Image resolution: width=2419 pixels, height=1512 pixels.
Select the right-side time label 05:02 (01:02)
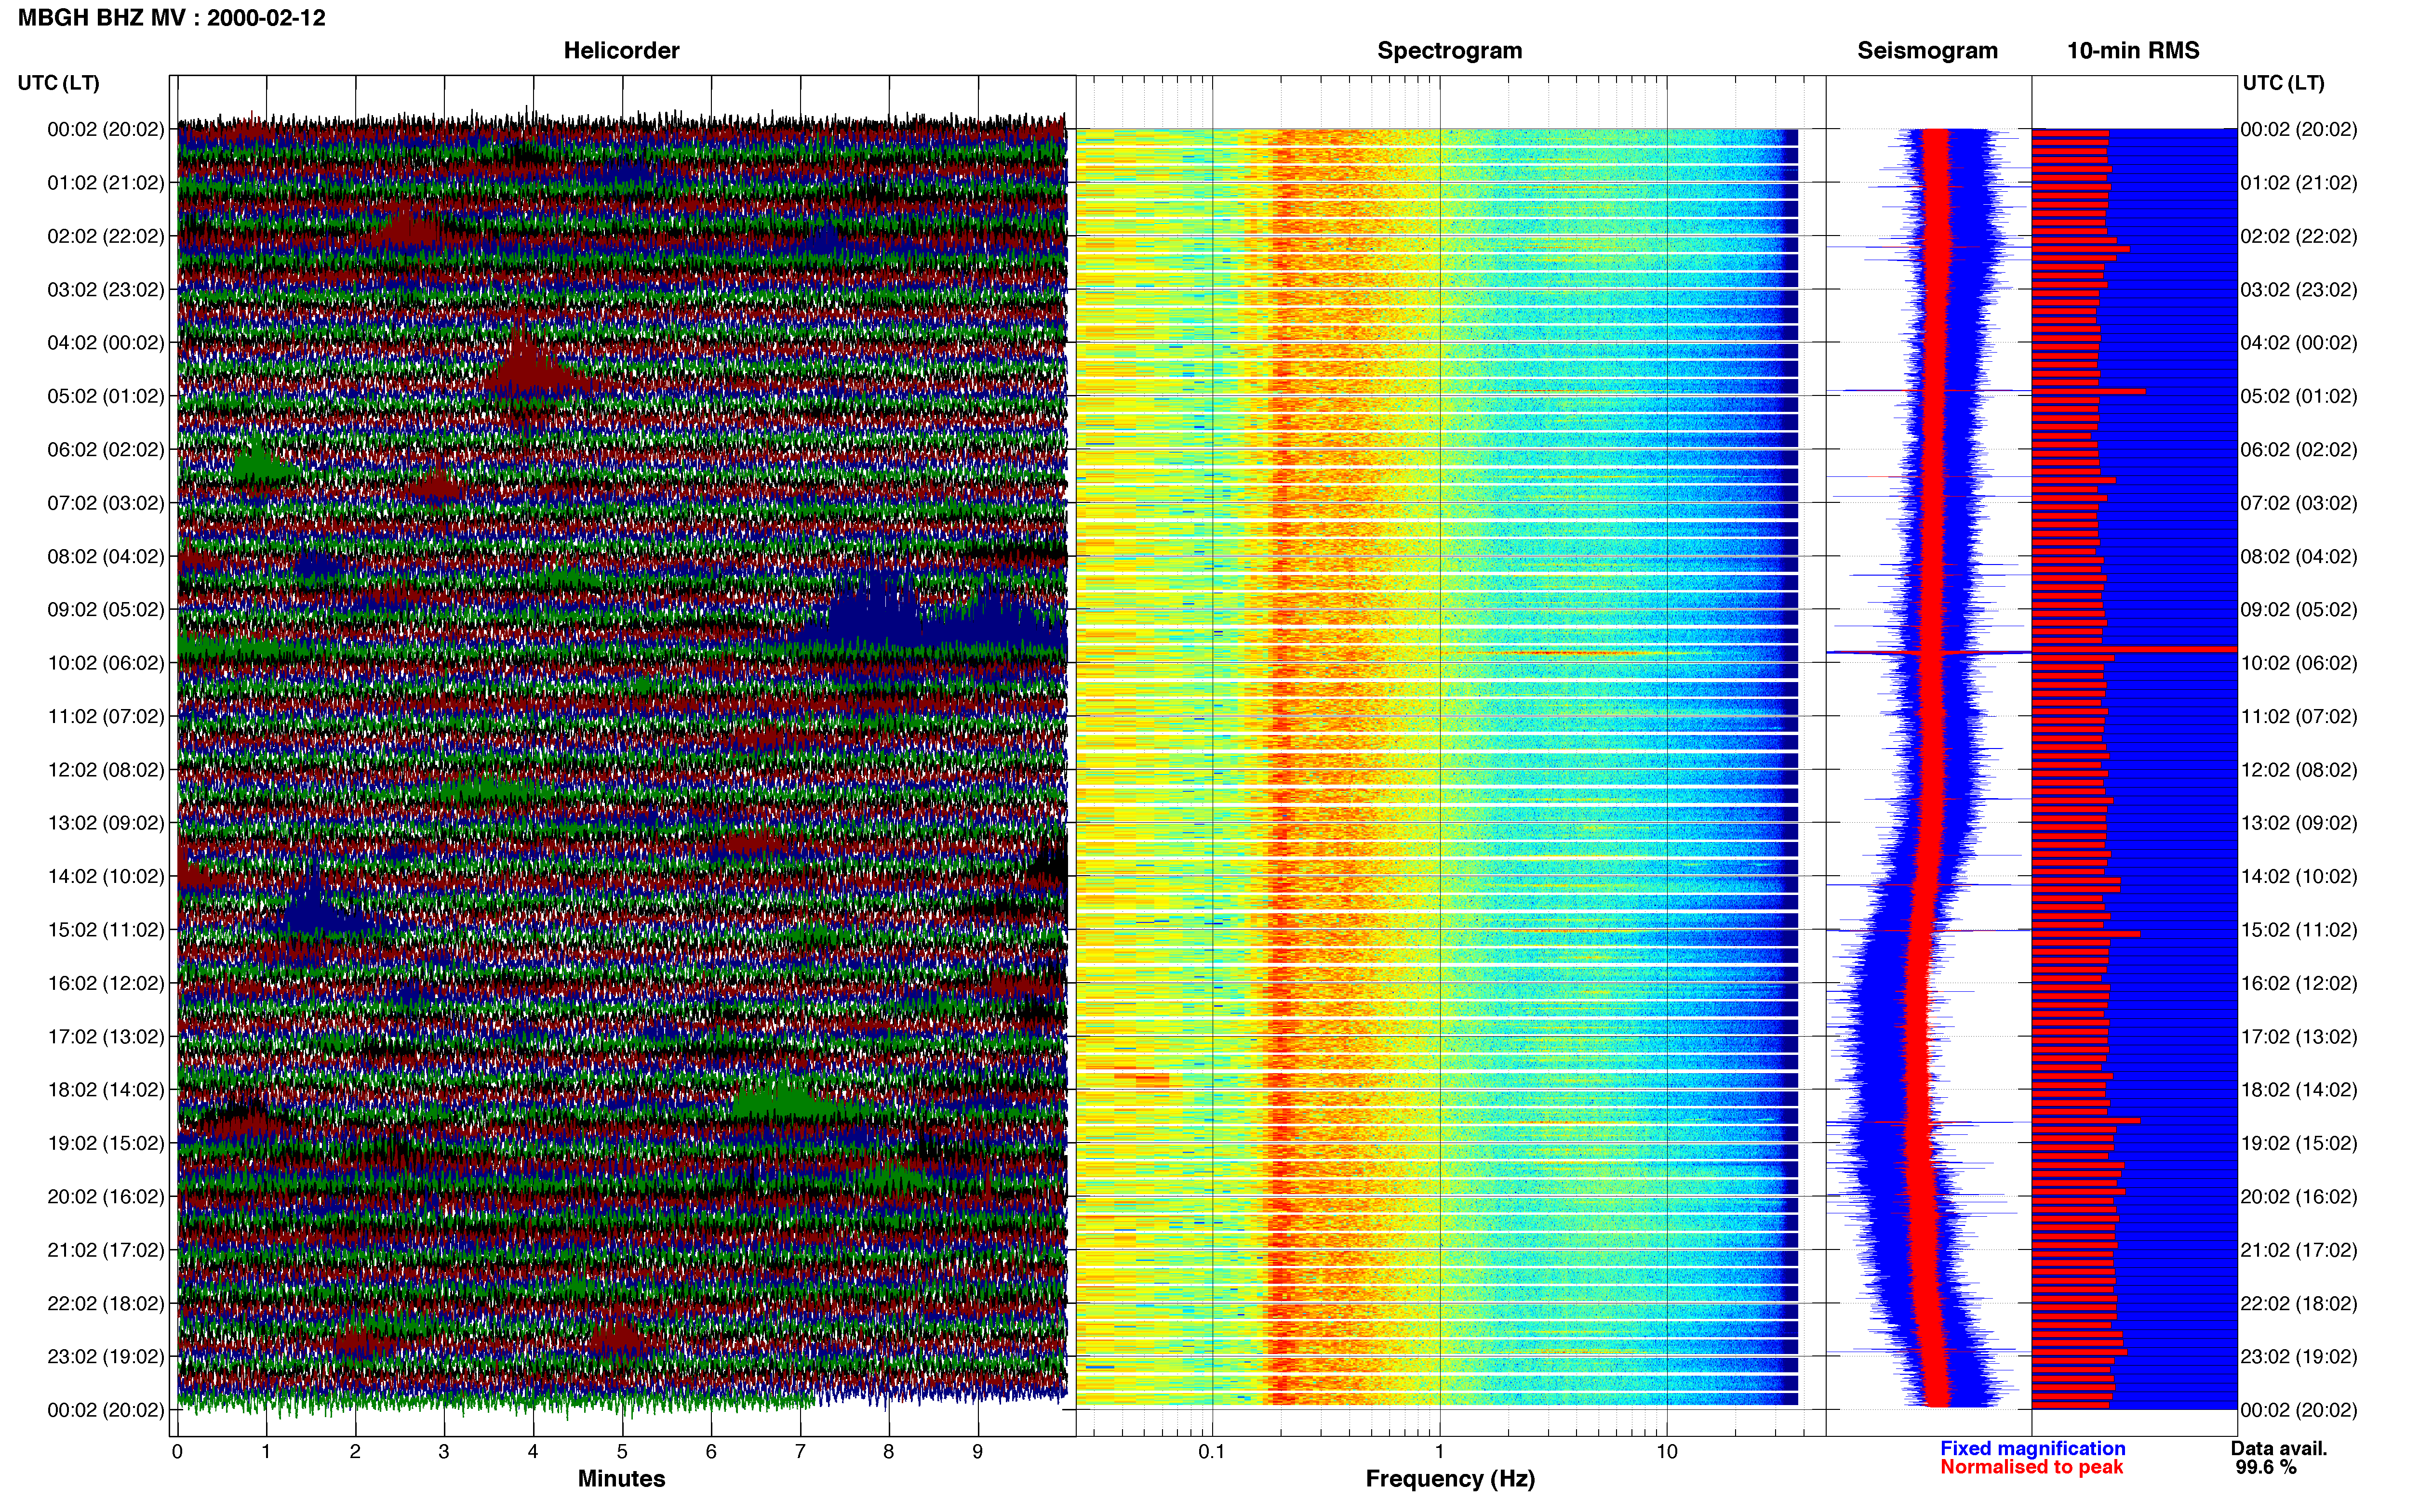[2299, 396]
